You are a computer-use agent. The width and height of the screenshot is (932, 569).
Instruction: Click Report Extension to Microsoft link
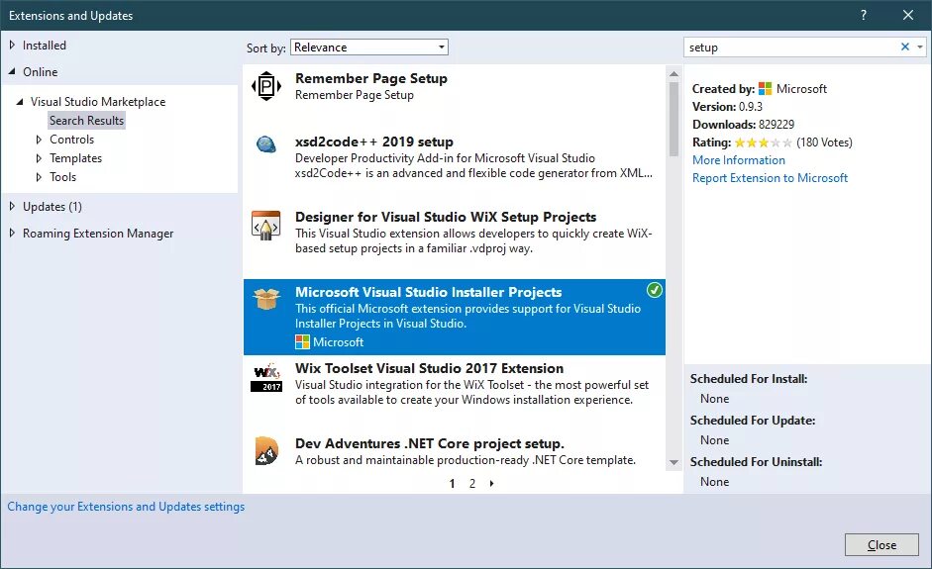[x=770, y=178]
